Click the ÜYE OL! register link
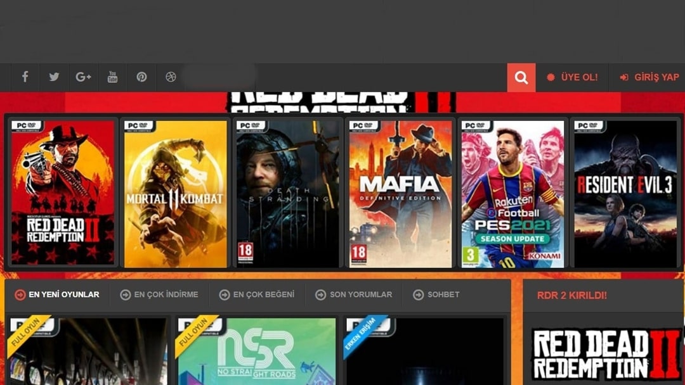 click(x=572, y=77)
